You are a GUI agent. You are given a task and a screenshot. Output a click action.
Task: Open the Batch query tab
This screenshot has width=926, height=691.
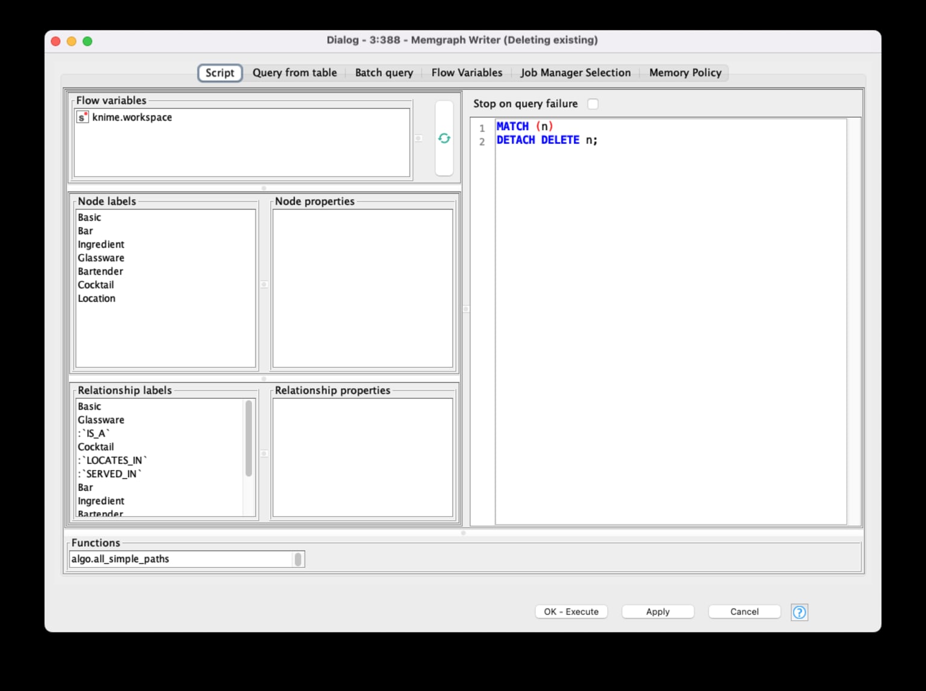click(x=384, y=73)
